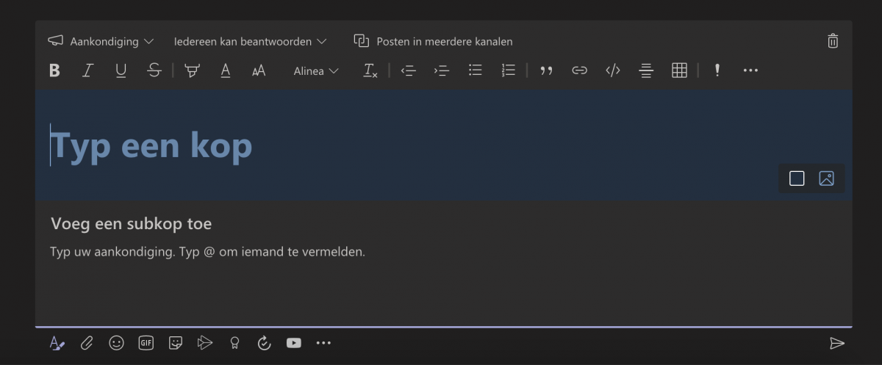Open the emoji picker
This screenshot has height=365, width=882.
[x=116, y=343]
